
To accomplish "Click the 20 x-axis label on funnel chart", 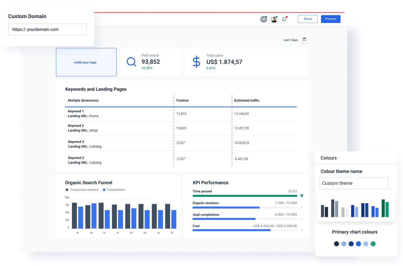I will 131,233.
